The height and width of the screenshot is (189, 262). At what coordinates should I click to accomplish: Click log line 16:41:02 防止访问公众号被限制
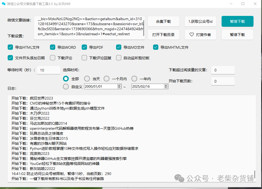coord(61,174)
